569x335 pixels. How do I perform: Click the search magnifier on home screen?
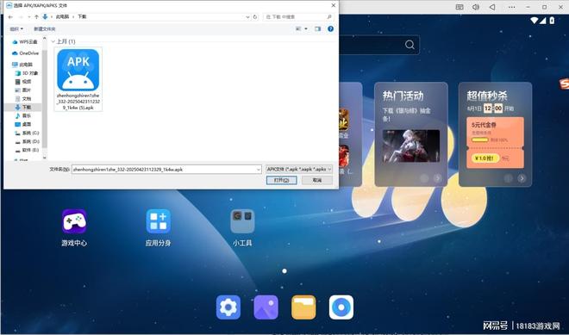410,45
